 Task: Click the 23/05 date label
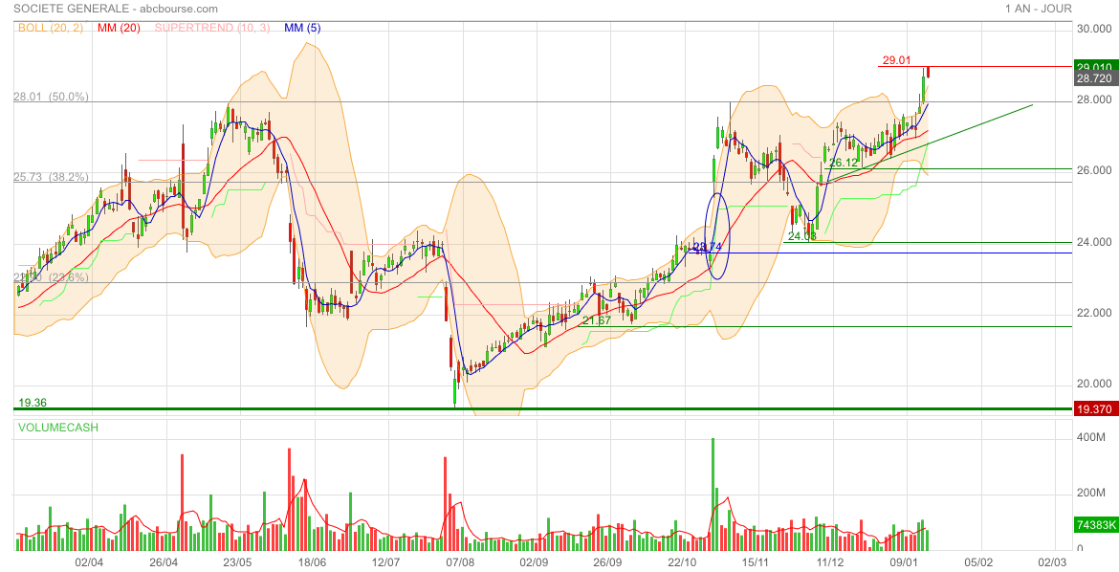(x=237, y=562)
